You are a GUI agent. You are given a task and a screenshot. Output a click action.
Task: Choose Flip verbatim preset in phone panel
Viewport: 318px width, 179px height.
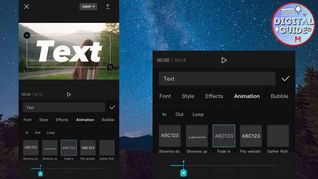click(x=88, y=150)
